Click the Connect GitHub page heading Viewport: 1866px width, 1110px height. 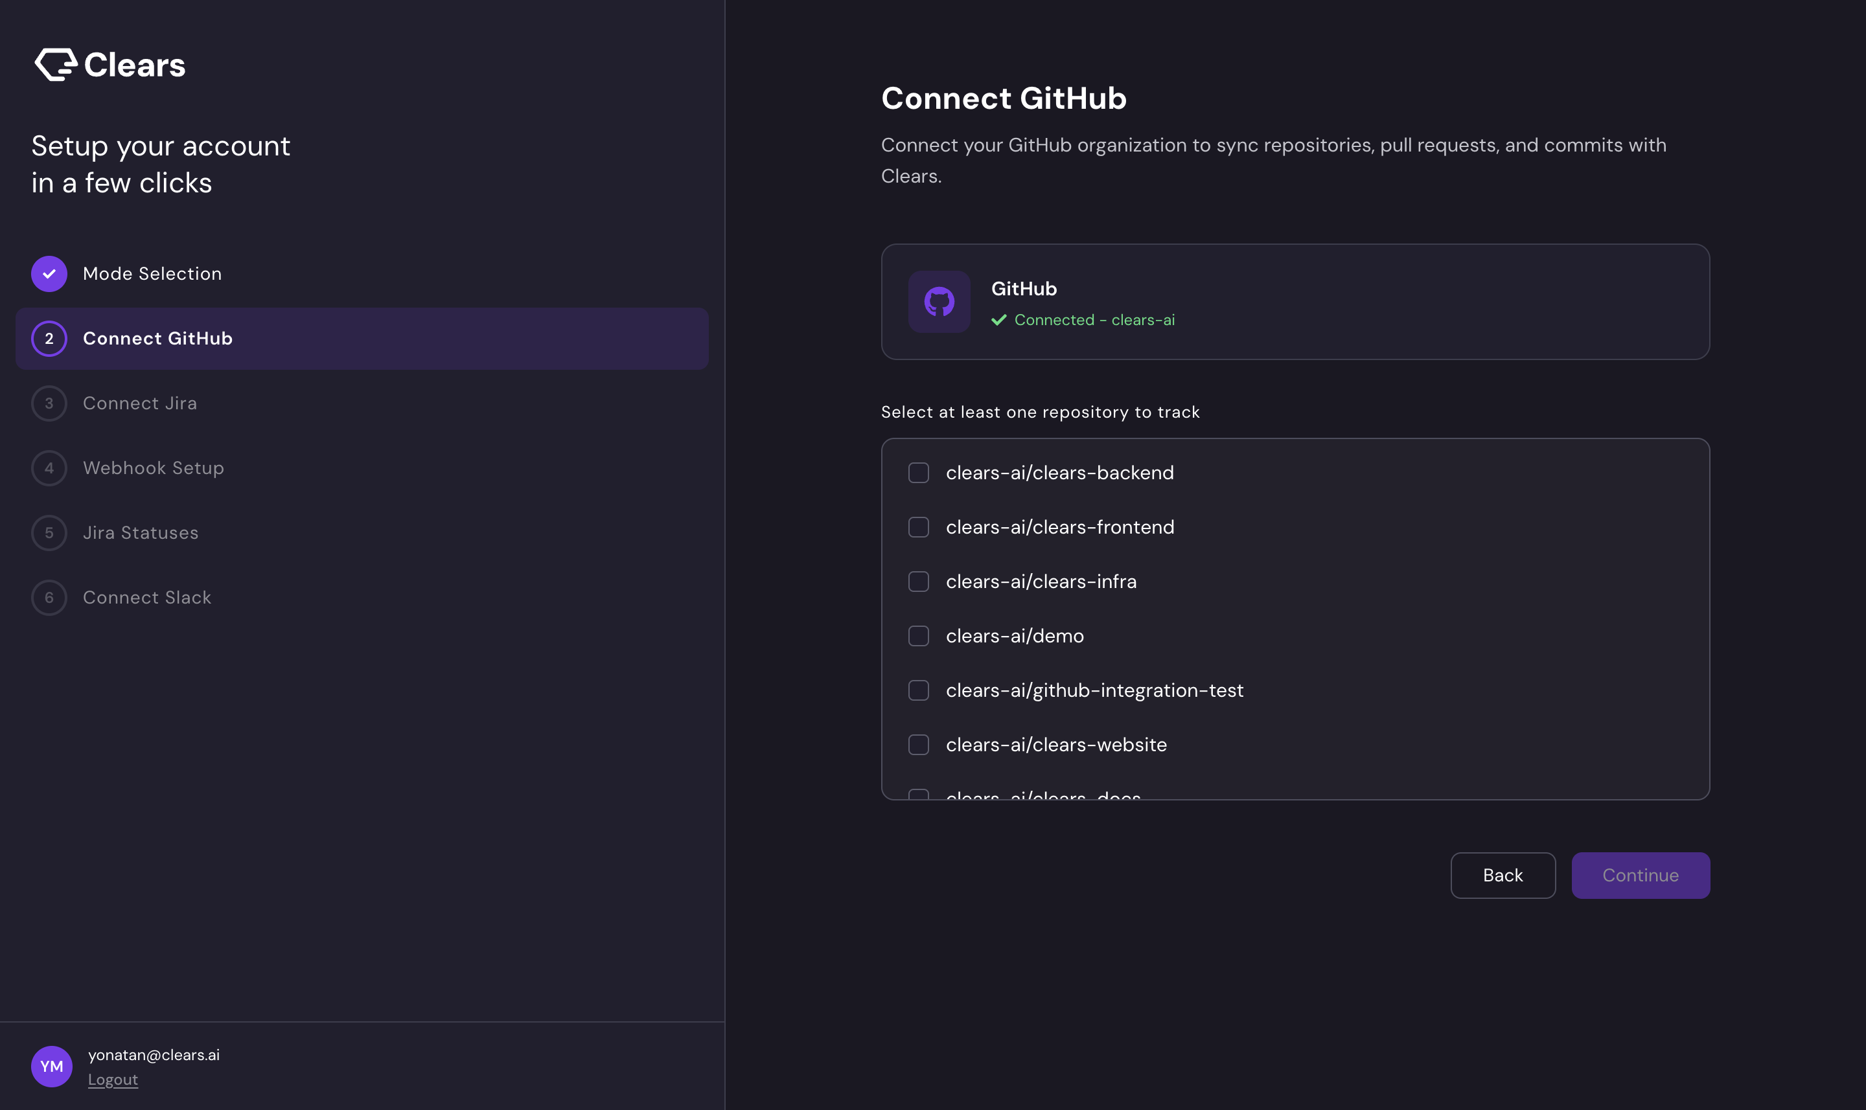point(1004,98)
